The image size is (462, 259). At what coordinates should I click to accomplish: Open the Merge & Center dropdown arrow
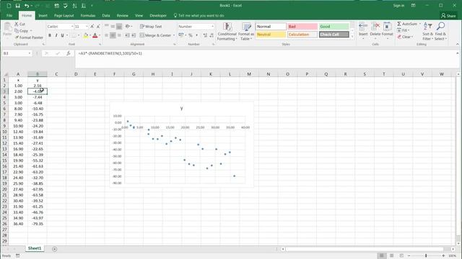tap(174, 35)
